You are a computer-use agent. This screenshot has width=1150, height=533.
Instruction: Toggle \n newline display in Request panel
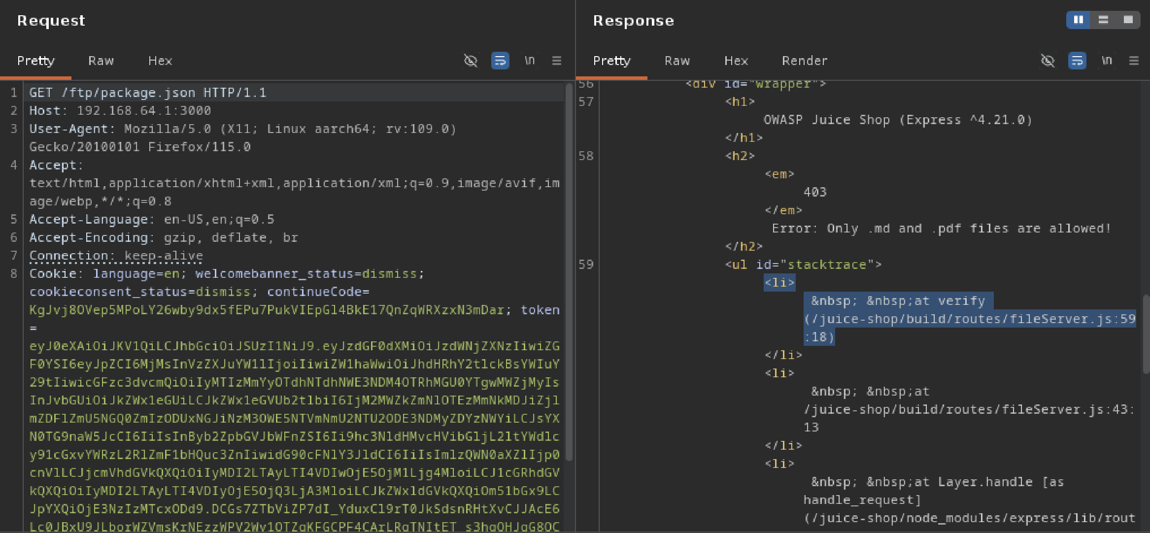[x=530, y=61]
